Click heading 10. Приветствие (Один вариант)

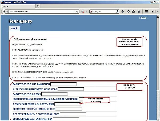pos(30,39)
